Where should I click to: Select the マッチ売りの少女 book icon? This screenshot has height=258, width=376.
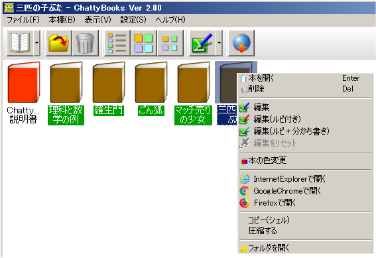coord(193,82)
